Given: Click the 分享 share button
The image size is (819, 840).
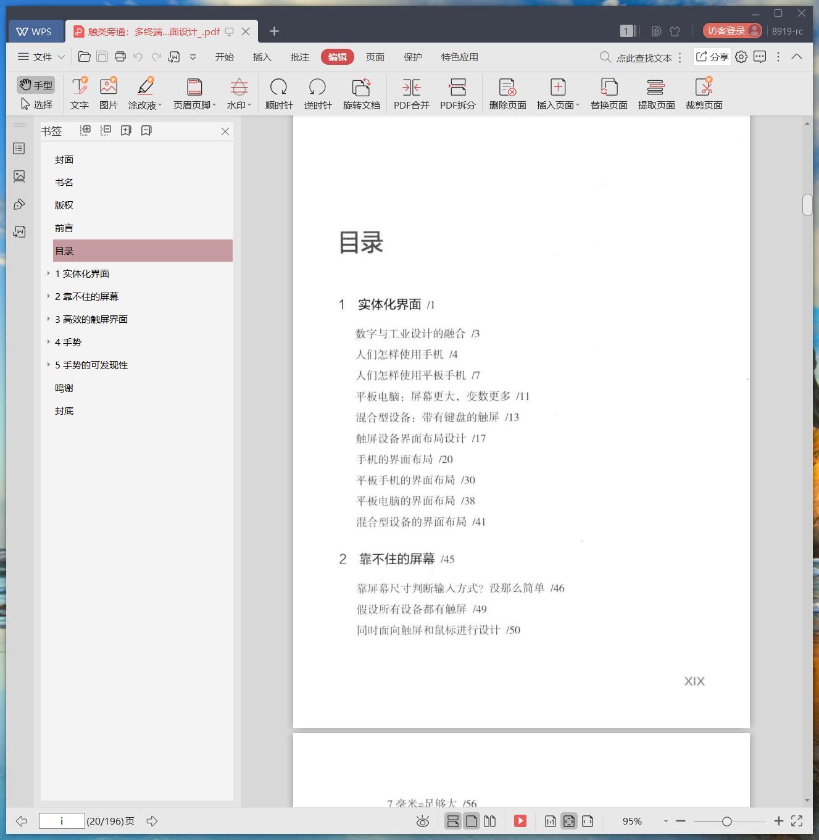Looking at the screenshot, I should [x=712, y=57].
